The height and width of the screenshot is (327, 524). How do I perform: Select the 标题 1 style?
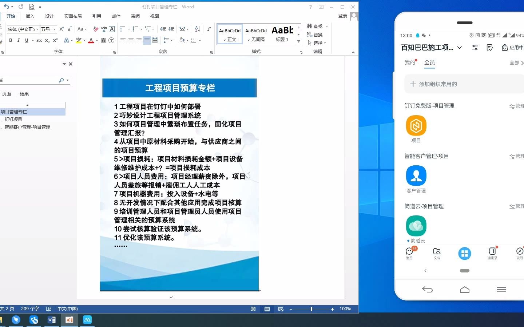282,34
